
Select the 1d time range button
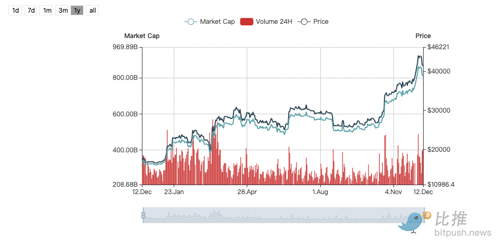(15, 10)
